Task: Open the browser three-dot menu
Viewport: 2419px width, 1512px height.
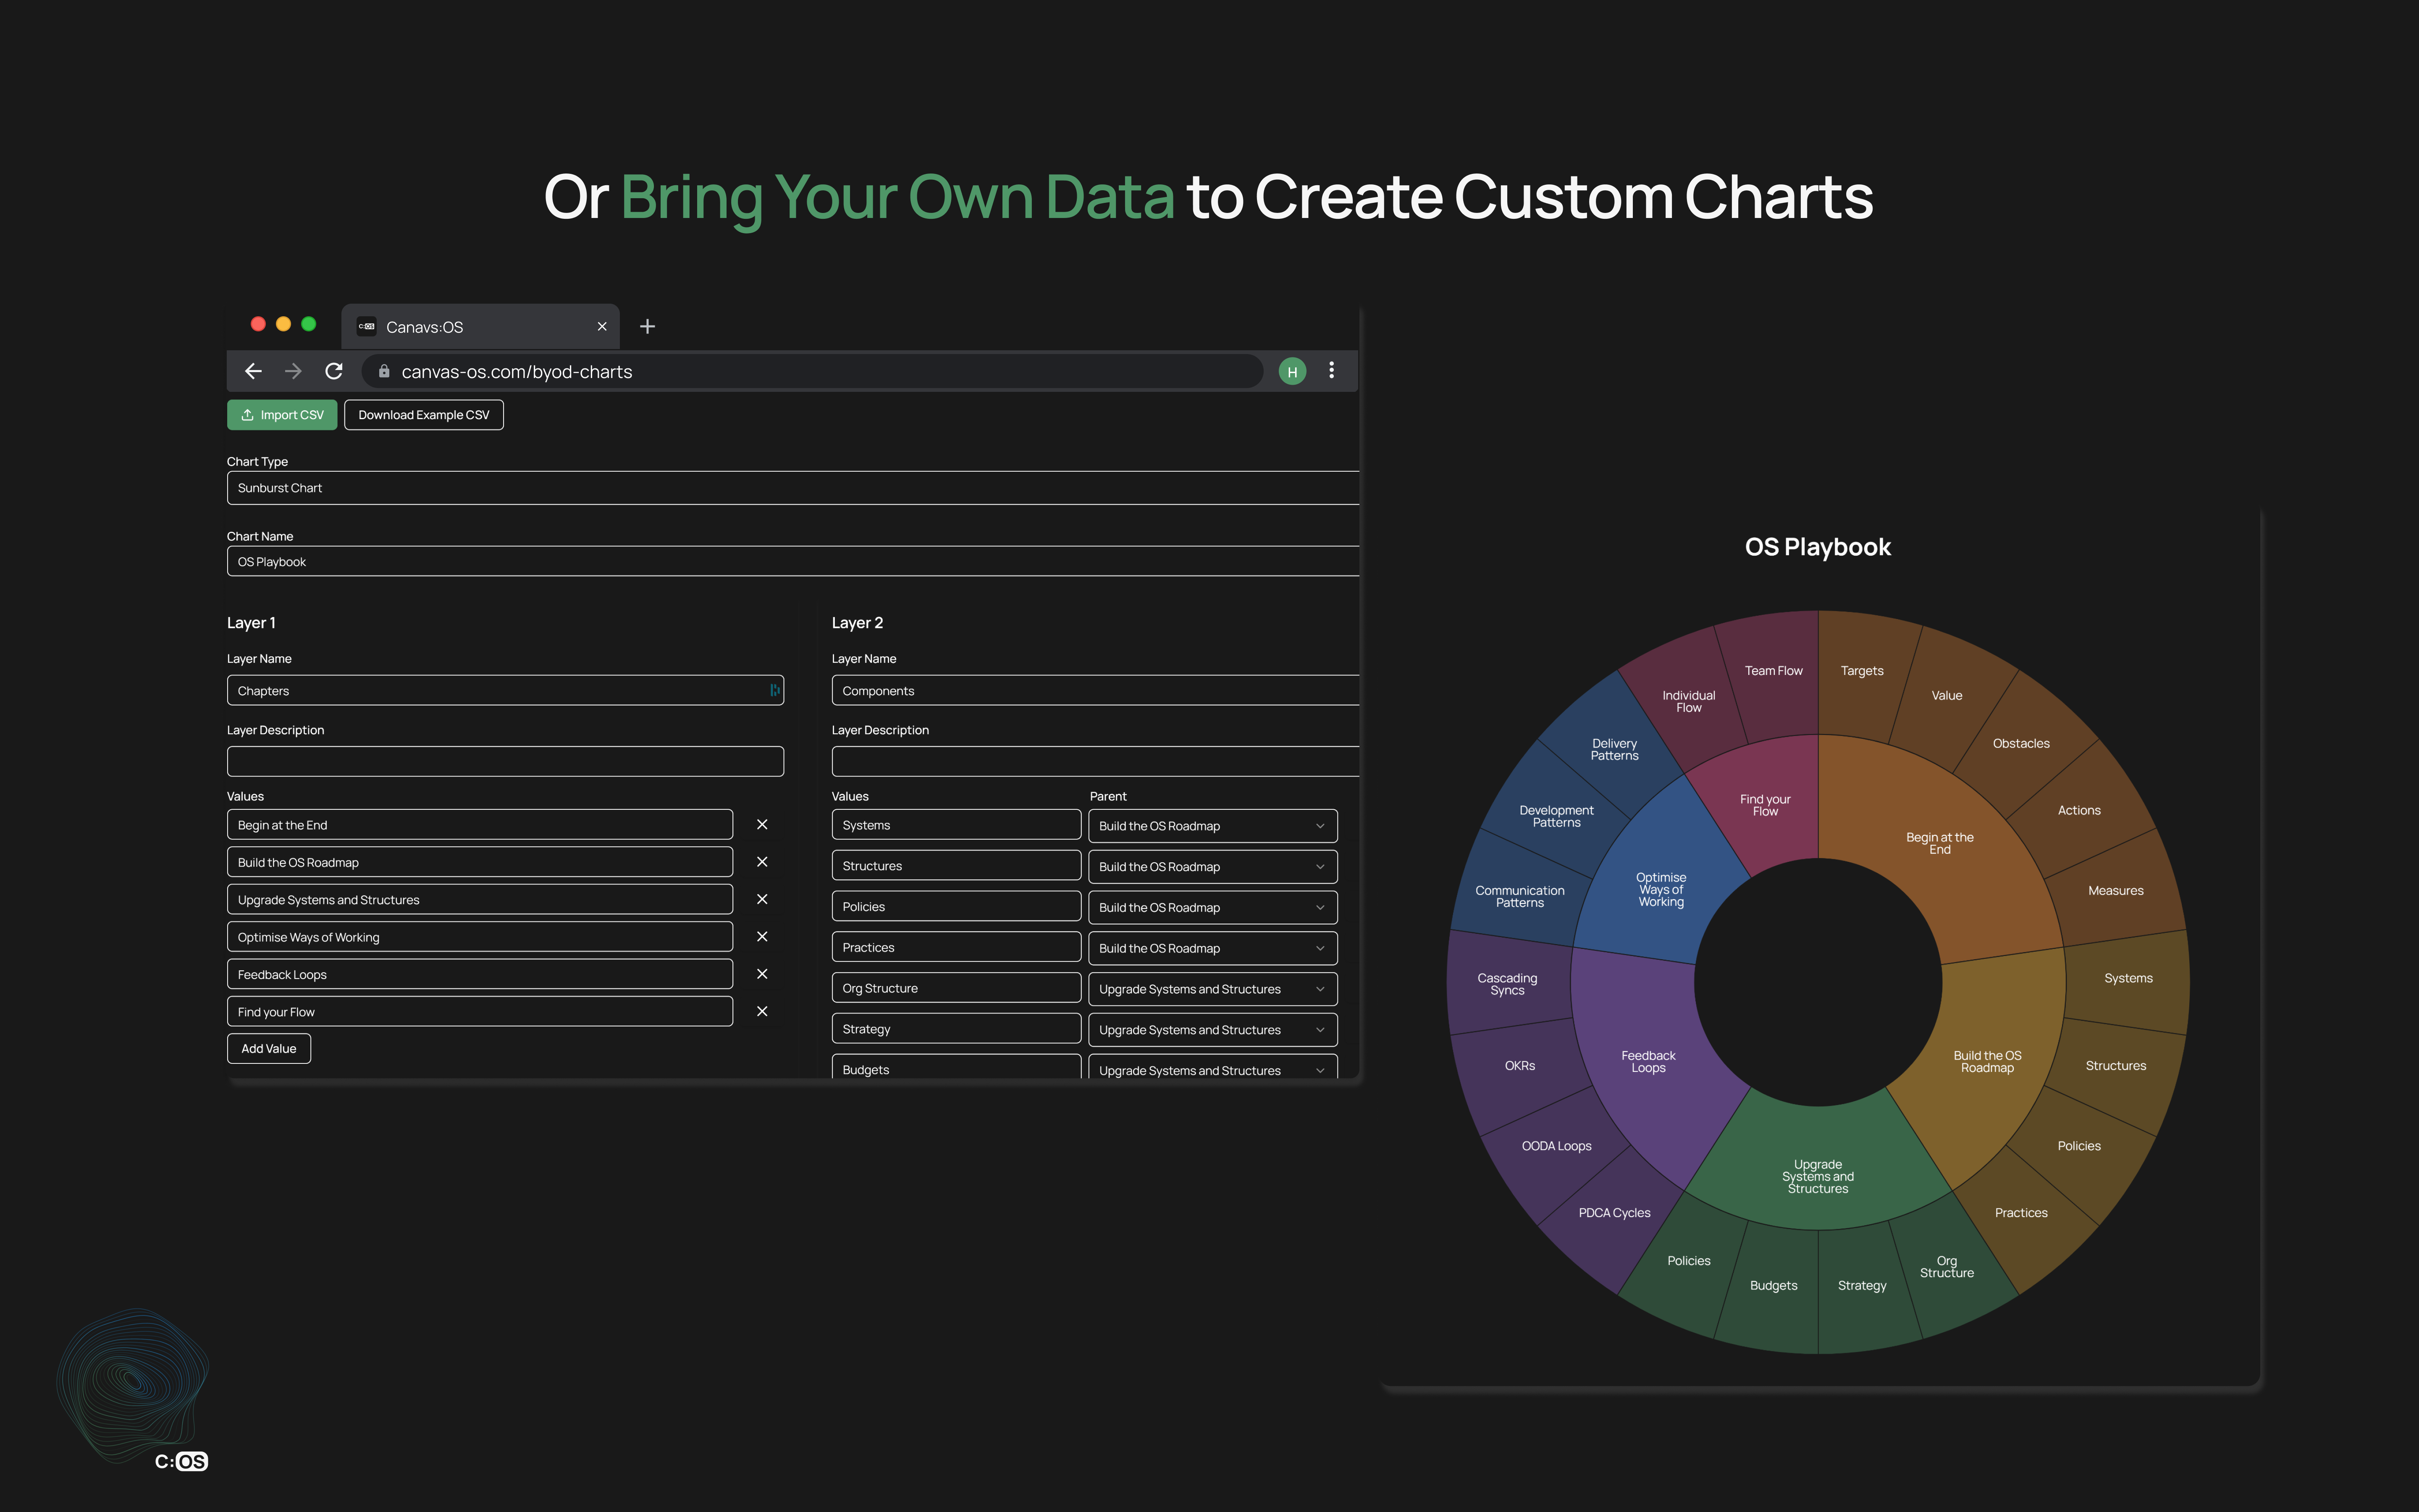Action: (x=1331, y=371)
